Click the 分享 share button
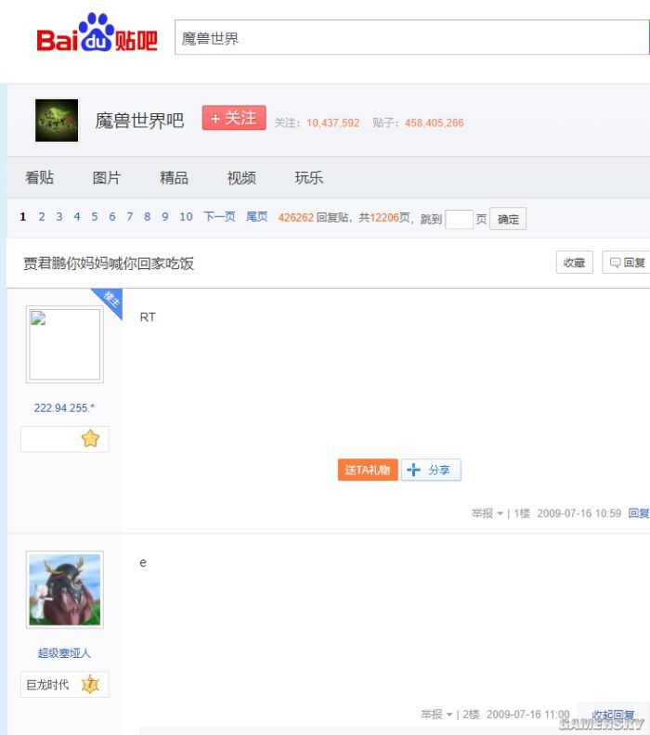The image size is (650, 735). 431,470
